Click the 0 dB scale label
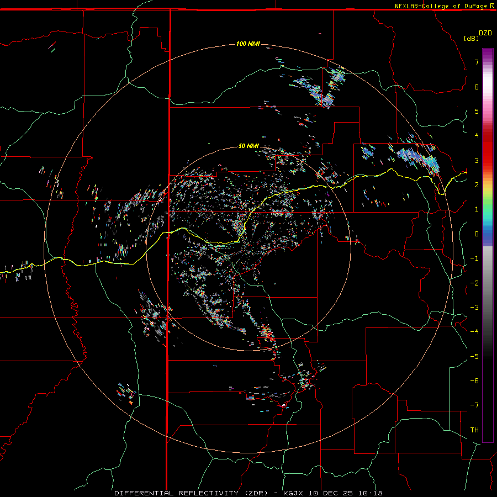This screenshot has height=497, width=497. pyautogui.click(x=477, y=234)
